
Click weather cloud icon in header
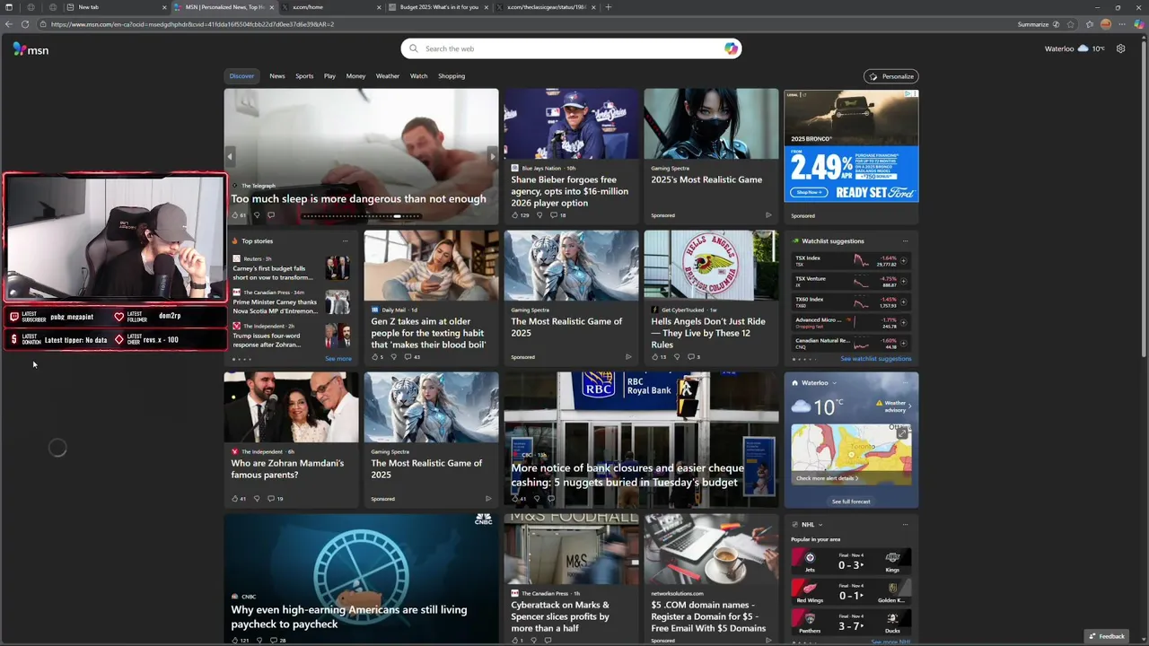[x=1083, y=48]
